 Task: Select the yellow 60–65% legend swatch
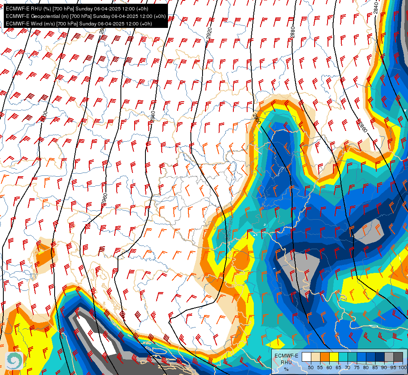(x=334, y=357)
